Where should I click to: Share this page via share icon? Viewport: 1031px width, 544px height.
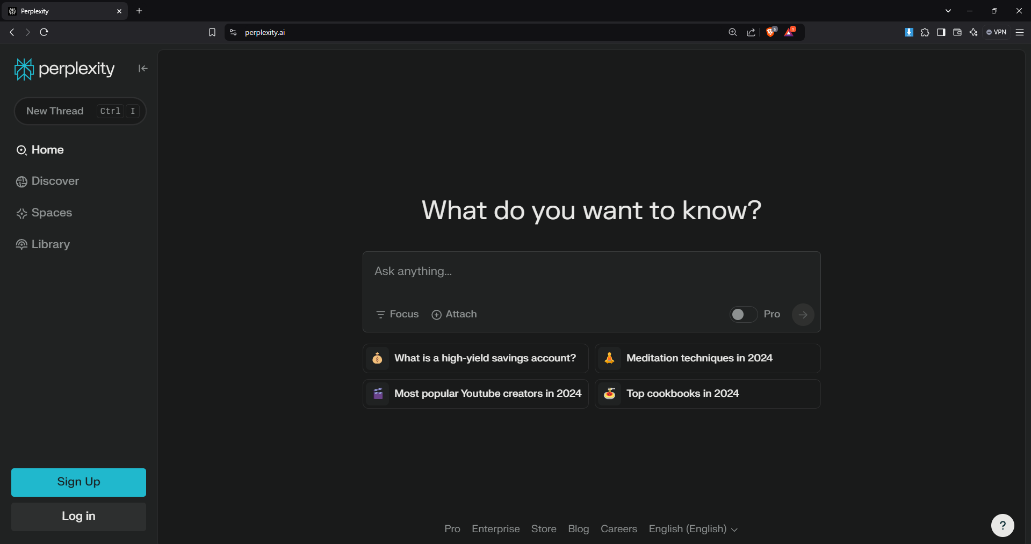(751, 32)
